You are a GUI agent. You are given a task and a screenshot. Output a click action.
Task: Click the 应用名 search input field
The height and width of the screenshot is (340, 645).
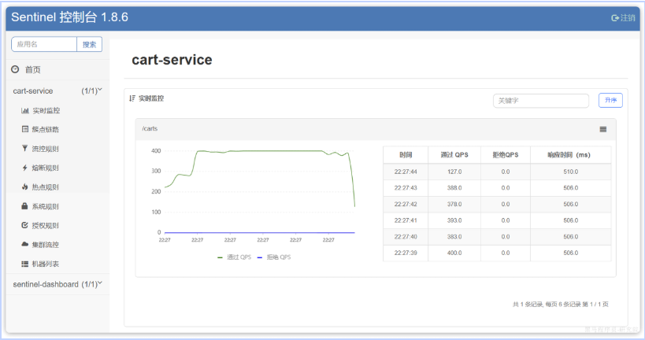(43, 45)
